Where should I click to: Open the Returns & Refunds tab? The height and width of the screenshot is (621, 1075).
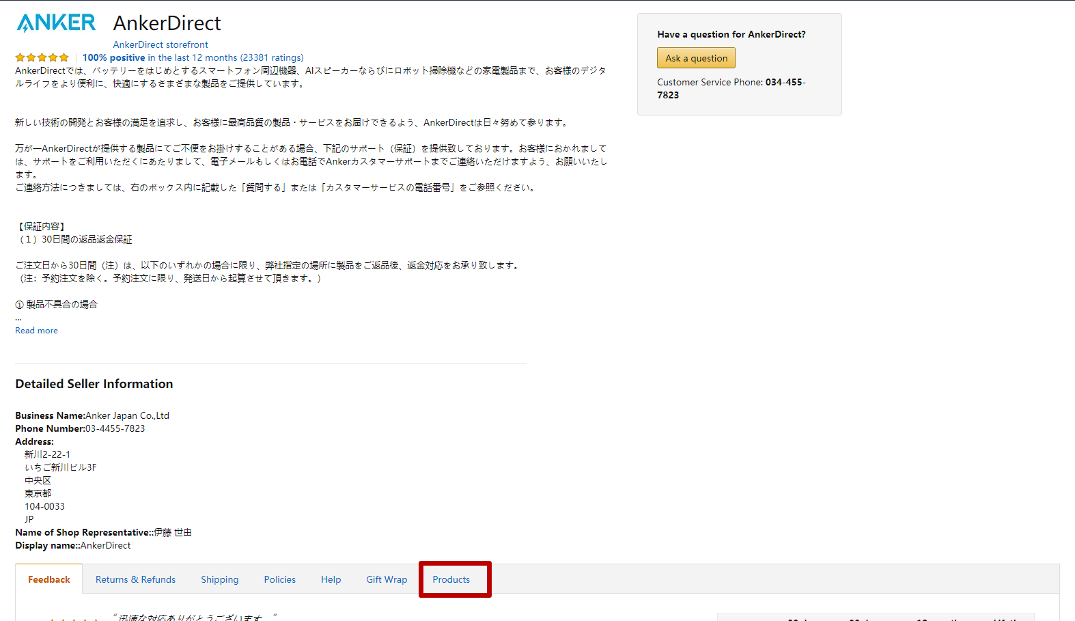pos(135,579)
